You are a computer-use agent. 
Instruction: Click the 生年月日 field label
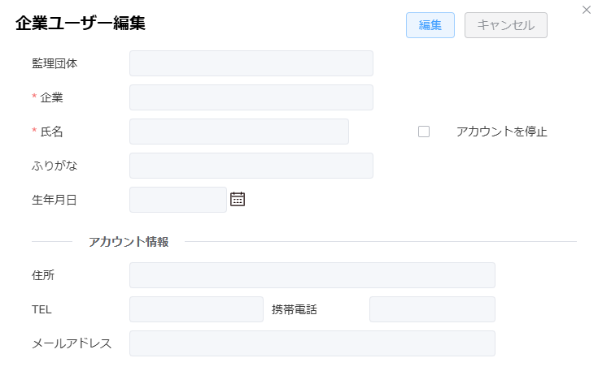pyautogui.click(x=55, y=200)
